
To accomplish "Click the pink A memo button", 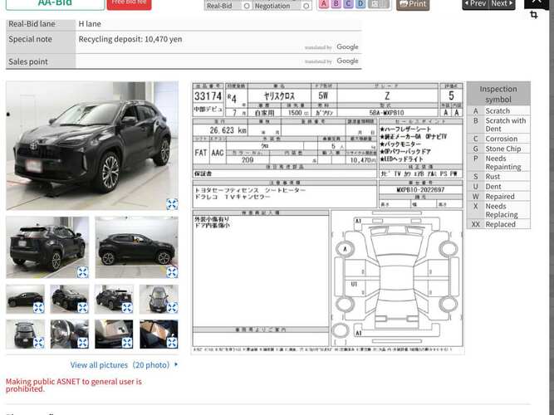I will pos(324,4).
